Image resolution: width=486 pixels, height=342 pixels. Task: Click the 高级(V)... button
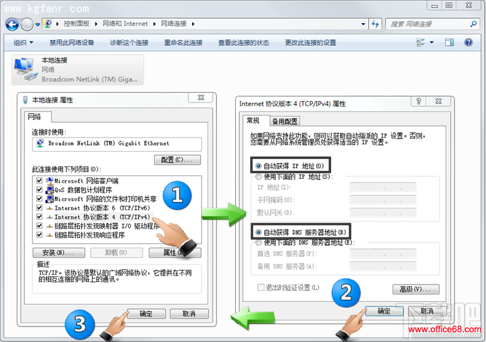point(416,289)
